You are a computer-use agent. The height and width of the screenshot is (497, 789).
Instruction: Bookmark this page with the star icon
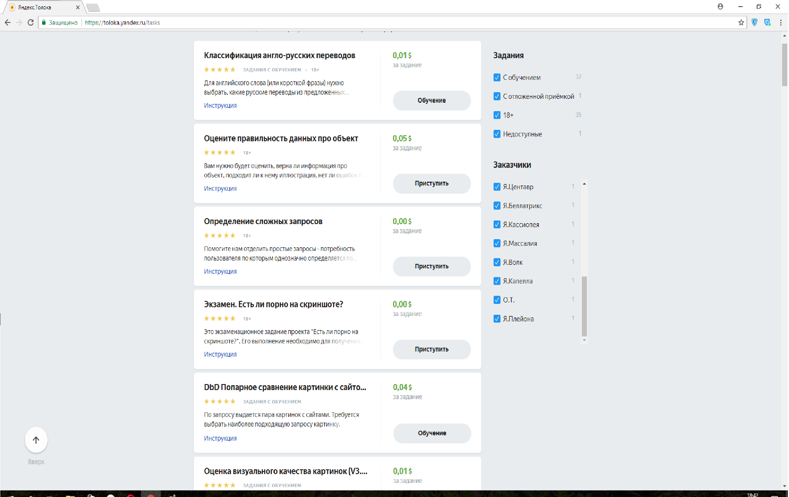pyautogui.click(x=741, y=22)
